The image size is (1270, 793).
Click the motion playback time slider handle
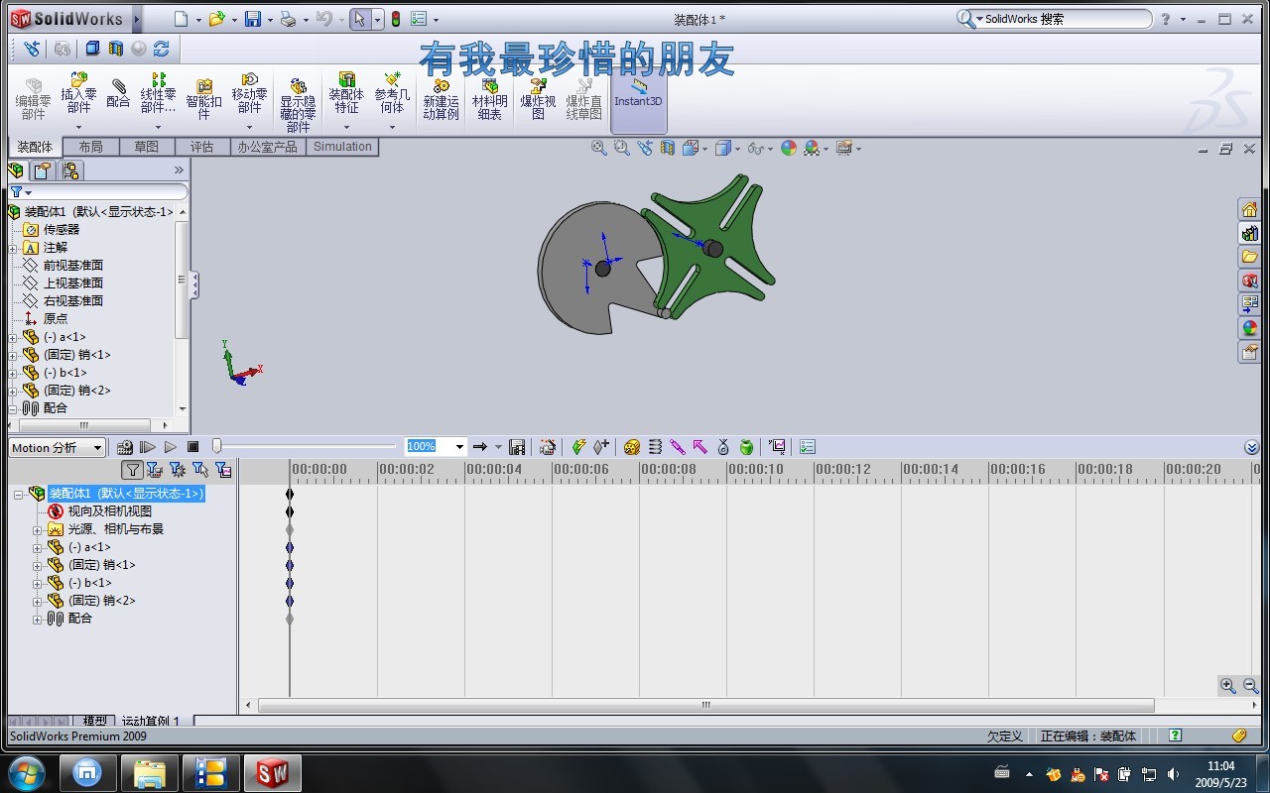pos(217,447)
